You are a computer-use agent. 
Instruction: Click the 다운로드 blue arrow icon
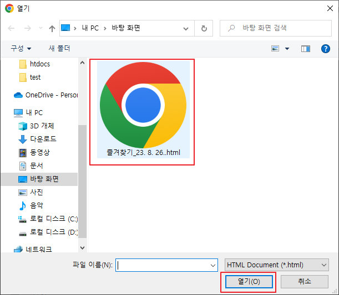23,139
